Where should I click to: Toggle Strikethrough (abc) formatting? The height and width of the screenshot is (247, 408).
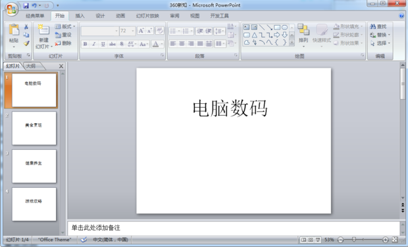click(113, 44)
